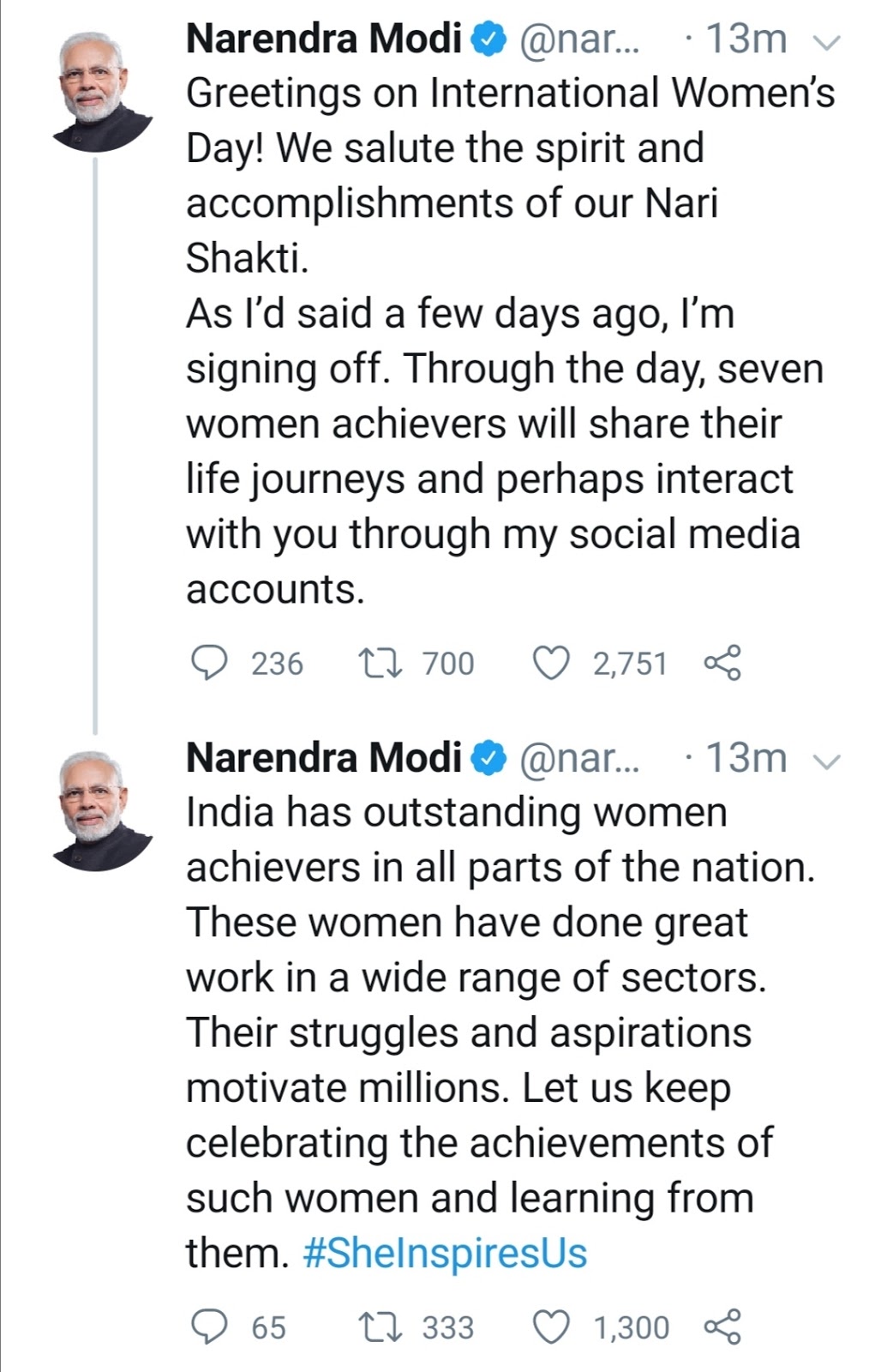Open Narendra Modi's name on first tweet
The image size is (875, 1372).
[323, 39]
